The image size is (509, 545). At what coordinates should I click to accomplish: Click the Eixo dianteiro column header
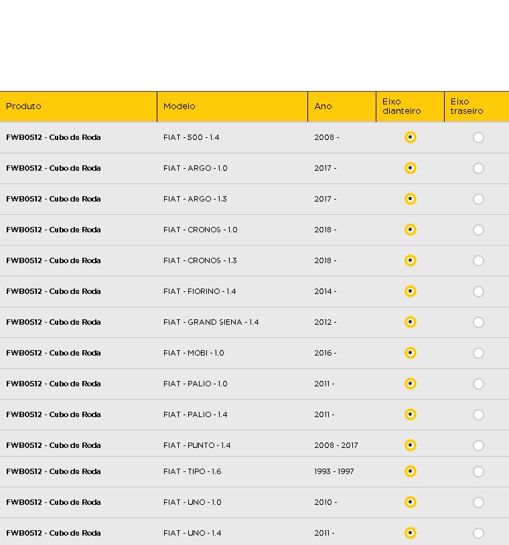pos(411,106)
